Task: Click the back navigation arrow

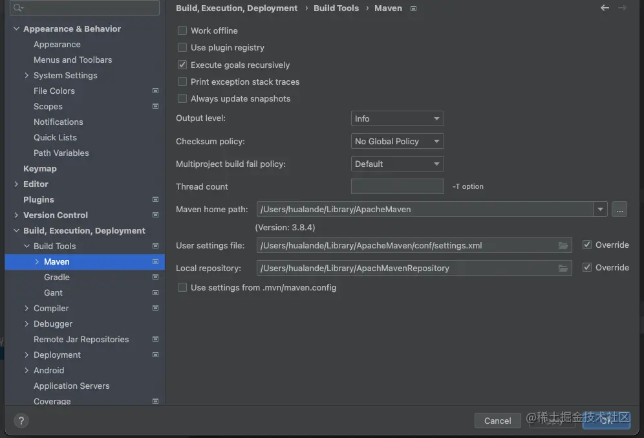Action: pos(605,8)
